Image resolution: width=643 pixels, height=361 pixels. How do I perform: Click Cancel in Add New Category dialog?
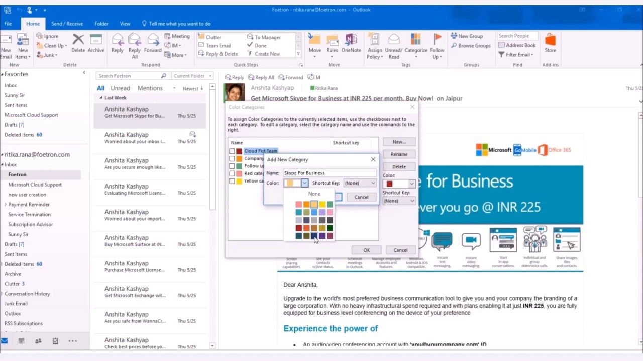(x=361, y=197)
